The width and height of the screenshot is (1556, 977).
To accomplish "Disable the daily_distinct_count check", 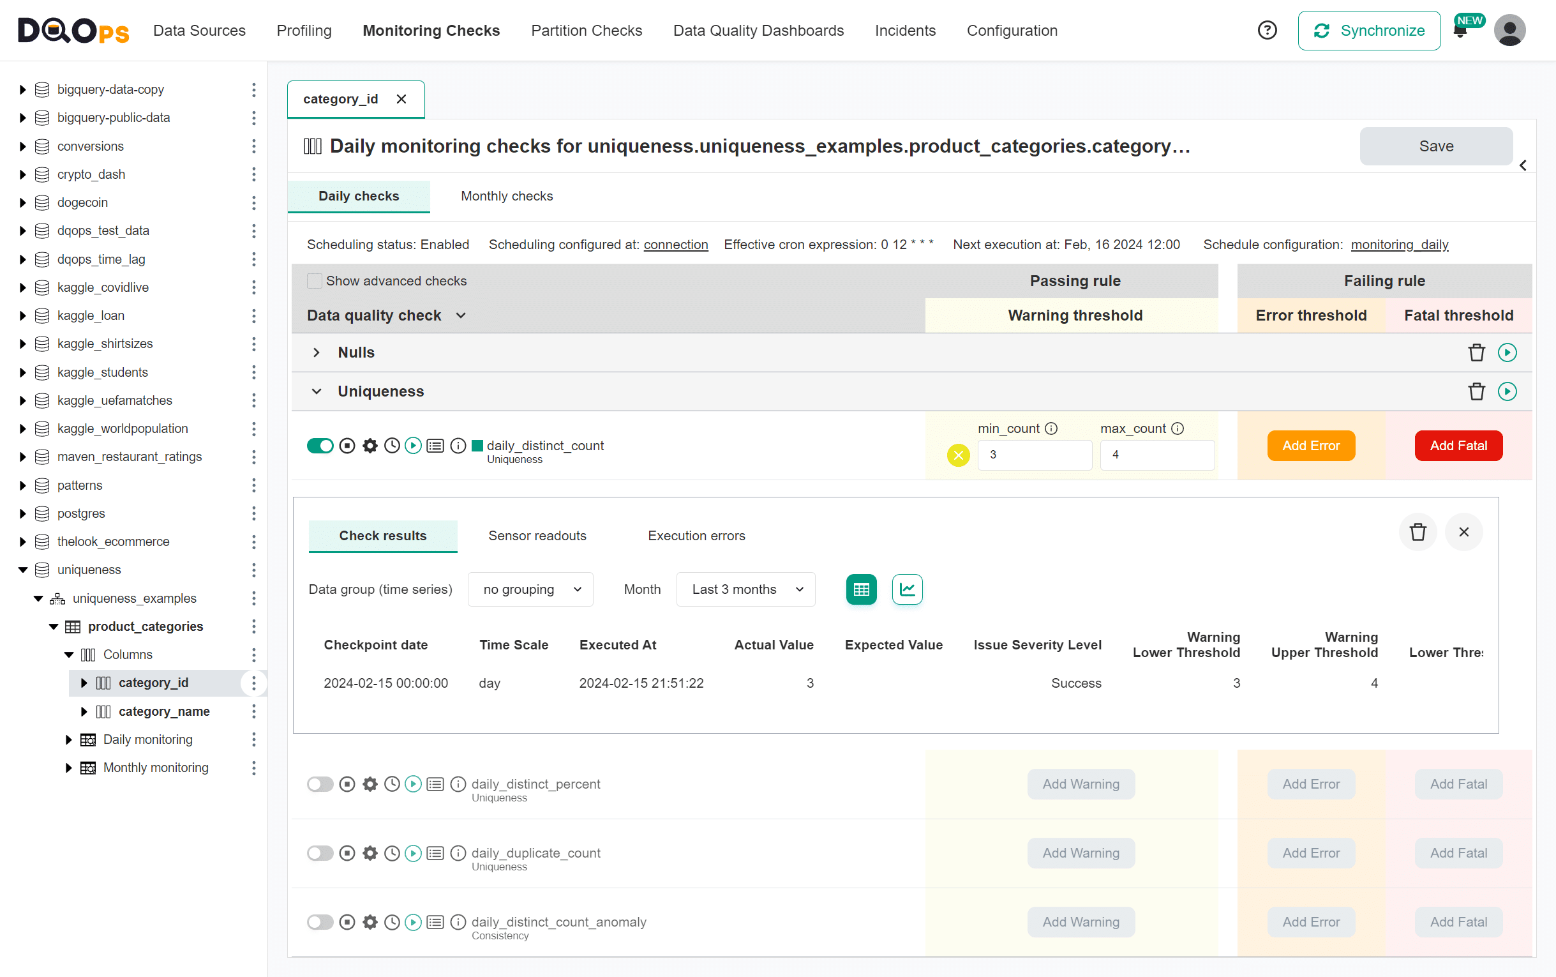I will pos(320,445).
